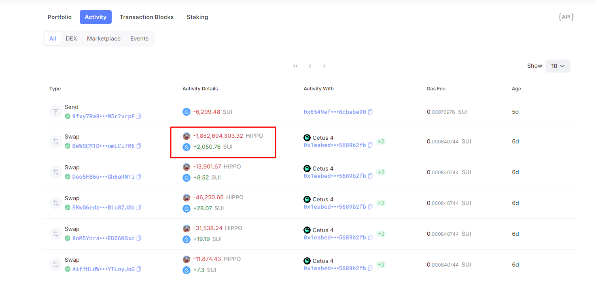Select the DEX activity filter
Image resolution: width=598 pixels, height=284 pixels.
(x=71, y=38)
